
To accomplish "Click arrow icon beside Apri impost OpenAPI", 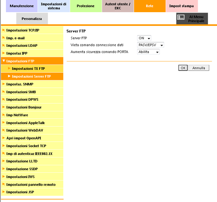I will click(4, 138).
